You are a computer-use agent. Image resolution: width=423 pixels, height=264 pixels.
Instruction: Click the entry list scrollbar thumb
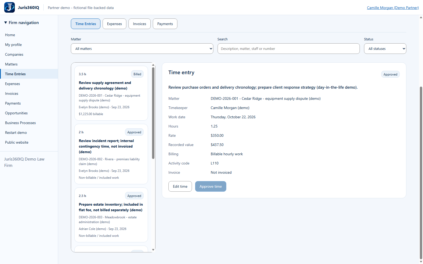153,113
